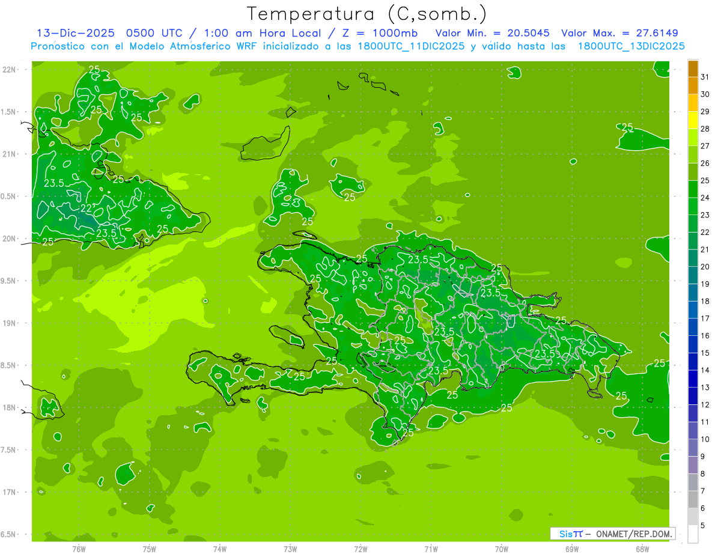This screenshot has width=721, height=557.
Task: Click the 68W longitude axis label
Action: point(642,549)
